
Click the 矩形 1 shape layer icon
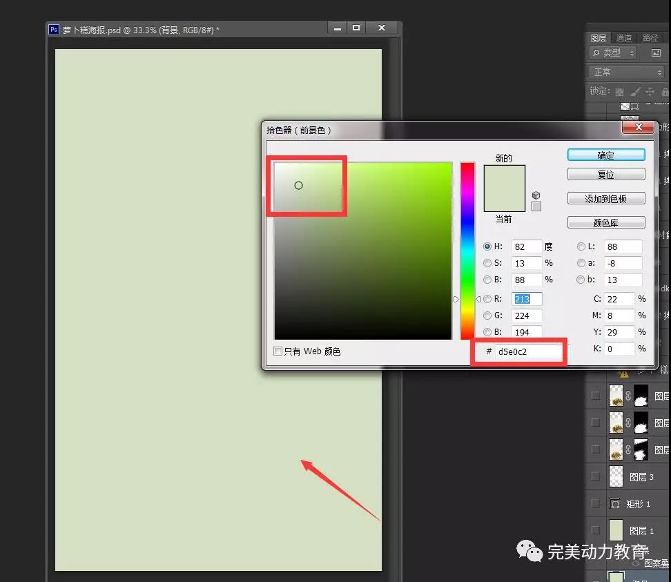click(x=615, y=503)
